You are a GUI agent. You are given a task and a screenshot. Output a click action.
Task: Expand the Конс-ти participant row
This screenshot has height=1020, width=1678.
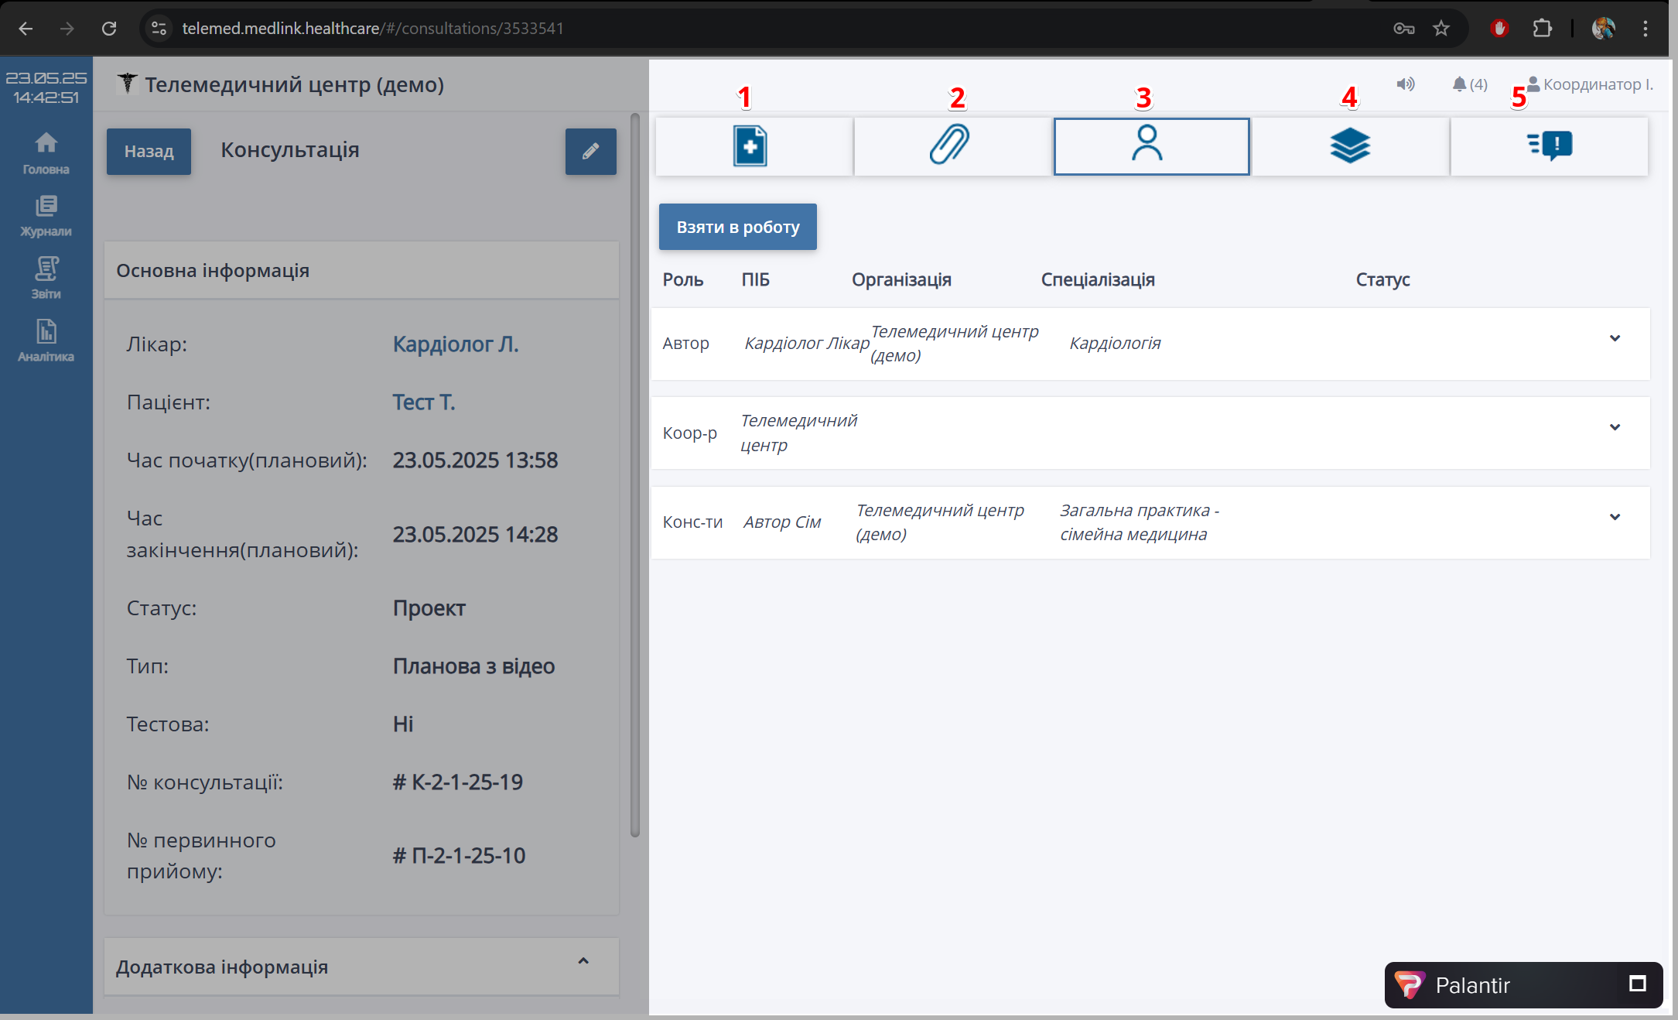coord(1615,517)
